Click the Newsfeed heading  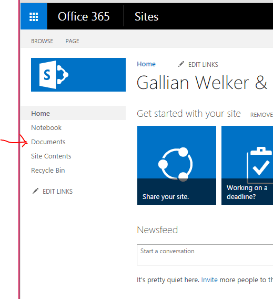(157, 230)
